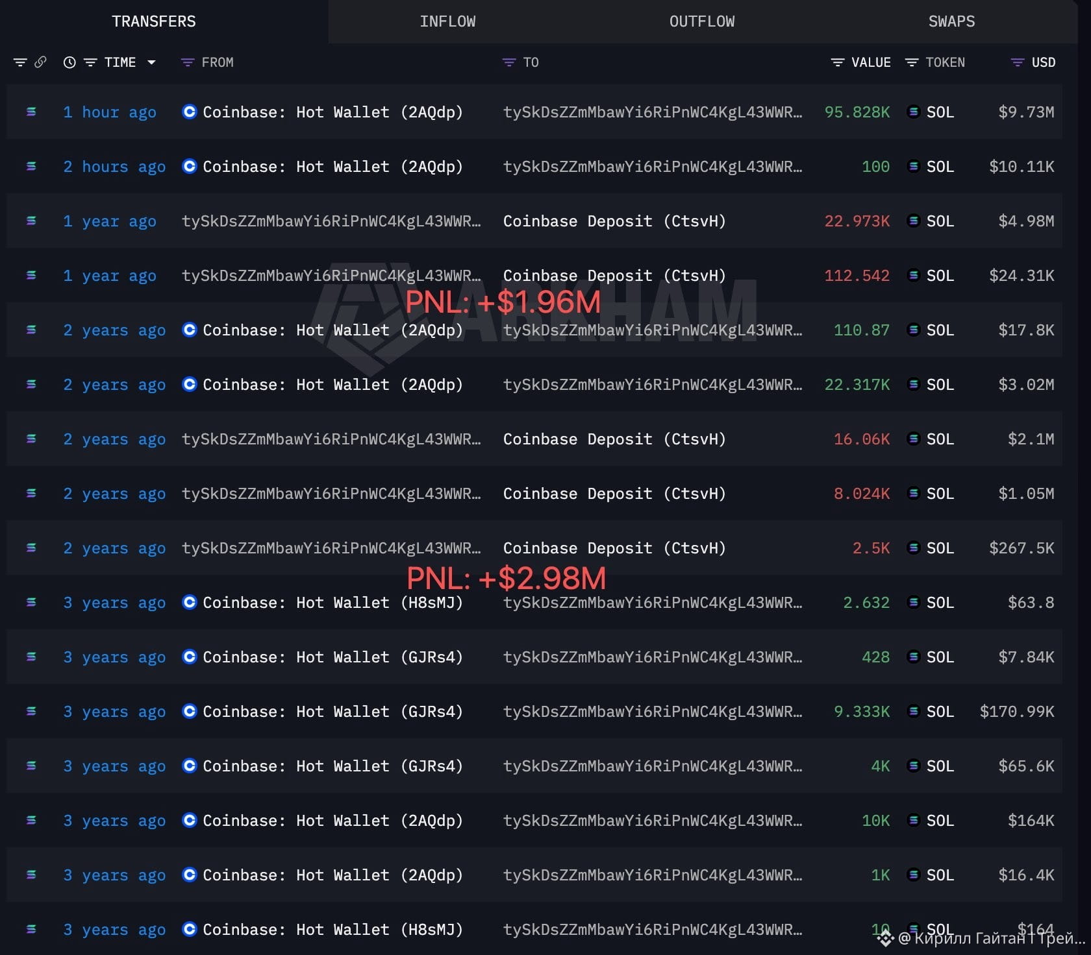Click the $1.05M USD amount
Screen dimensions: 1091x955
tap(1027, 494)
